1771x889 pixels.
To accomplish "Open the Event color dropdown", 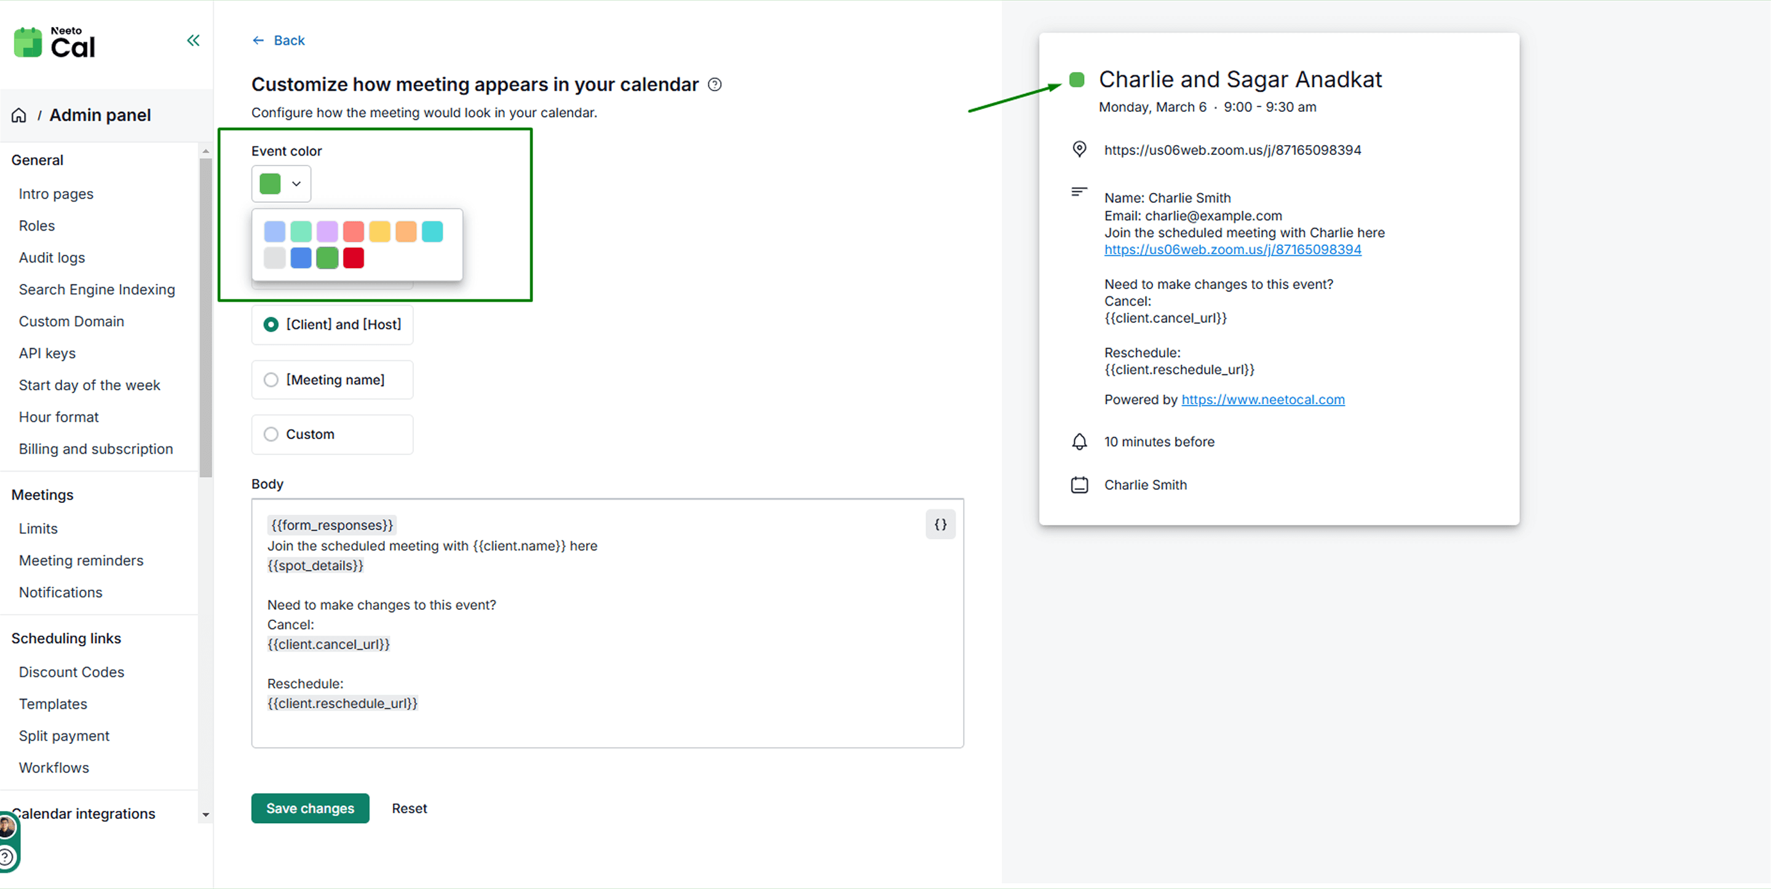I will [281, 184].
